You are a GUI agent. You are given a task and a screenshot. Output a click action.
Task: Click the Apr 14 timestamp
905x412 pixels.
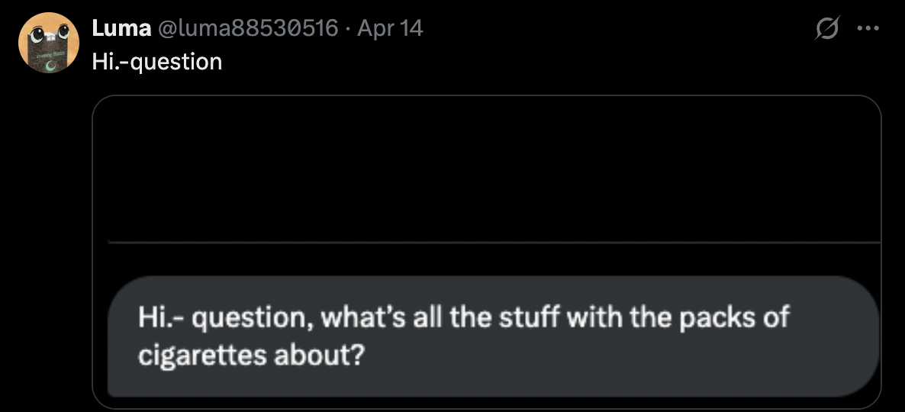pos(390,28)
